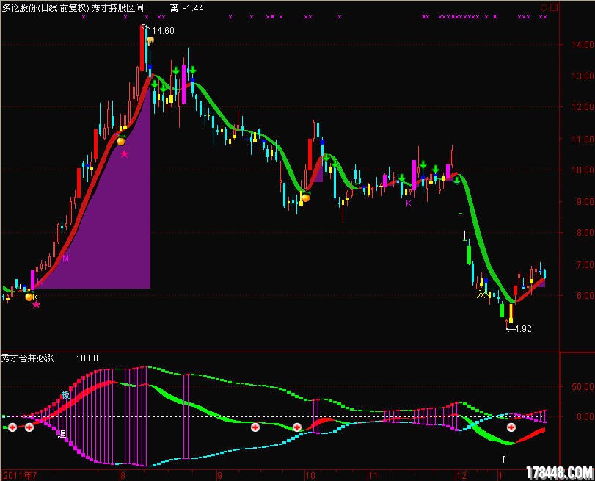Screen dimensions: 595x481
Task: Click the pink star inside the purple shaded zone
Action: (124, 154)
